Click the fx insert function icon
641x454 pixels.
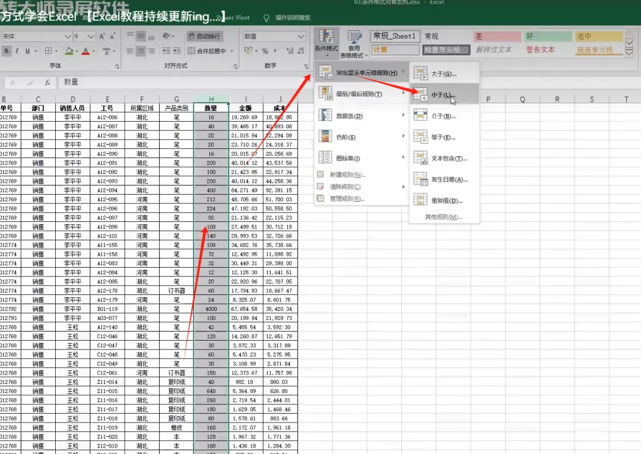tap(47, 82)
